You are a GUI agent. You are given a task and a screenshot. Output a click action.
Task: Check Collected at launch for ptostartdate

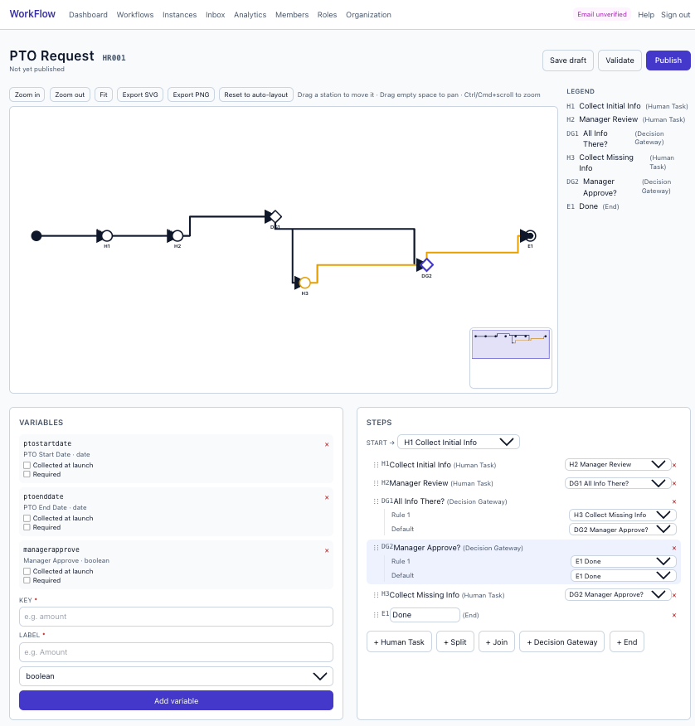(27, 465)
